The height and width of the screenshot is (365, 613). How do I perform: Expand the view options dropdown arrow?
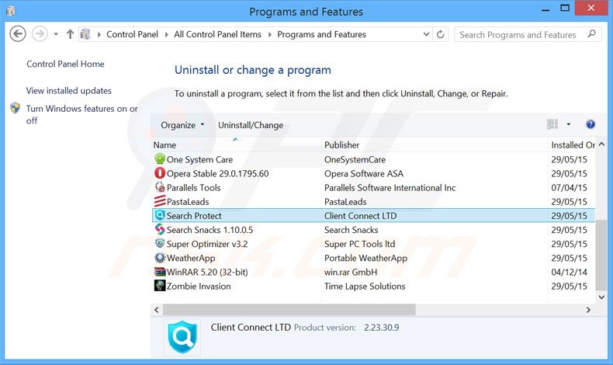[569, 124]
